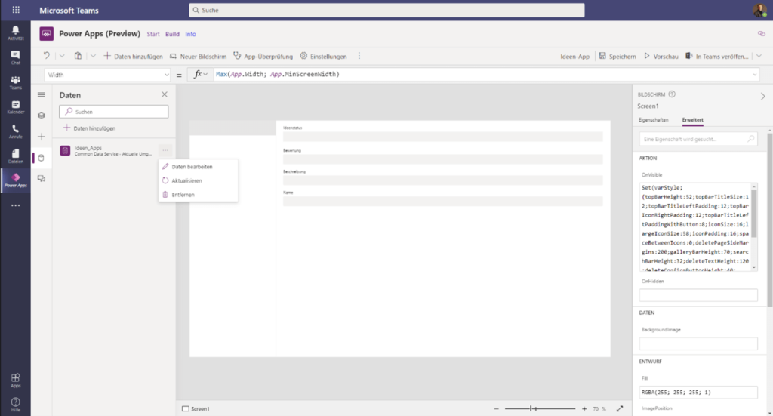
Task: Select Screen1 at the bottom bar
Action: point(196,408)
